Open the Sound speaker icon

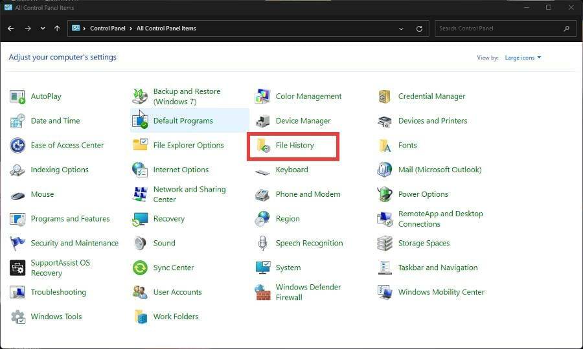pyautogui.click(x=140, y=243)
